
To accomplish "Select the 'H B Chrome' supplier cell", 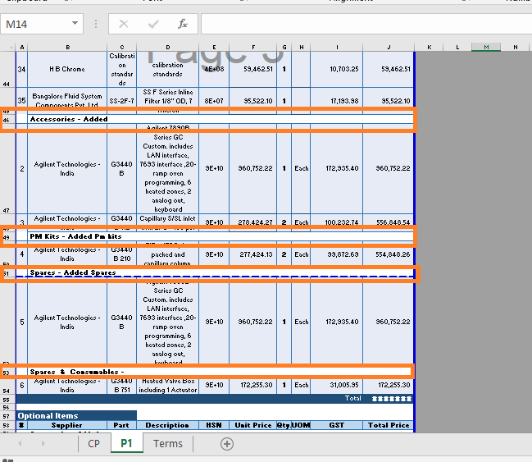I will point(67,69).
